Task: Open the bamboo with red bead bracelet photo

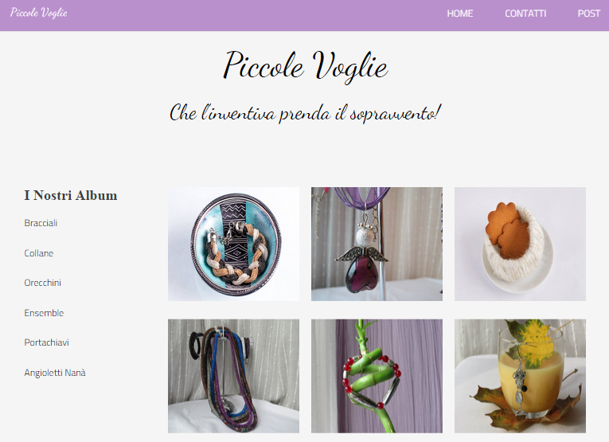Action: [377, 376]
